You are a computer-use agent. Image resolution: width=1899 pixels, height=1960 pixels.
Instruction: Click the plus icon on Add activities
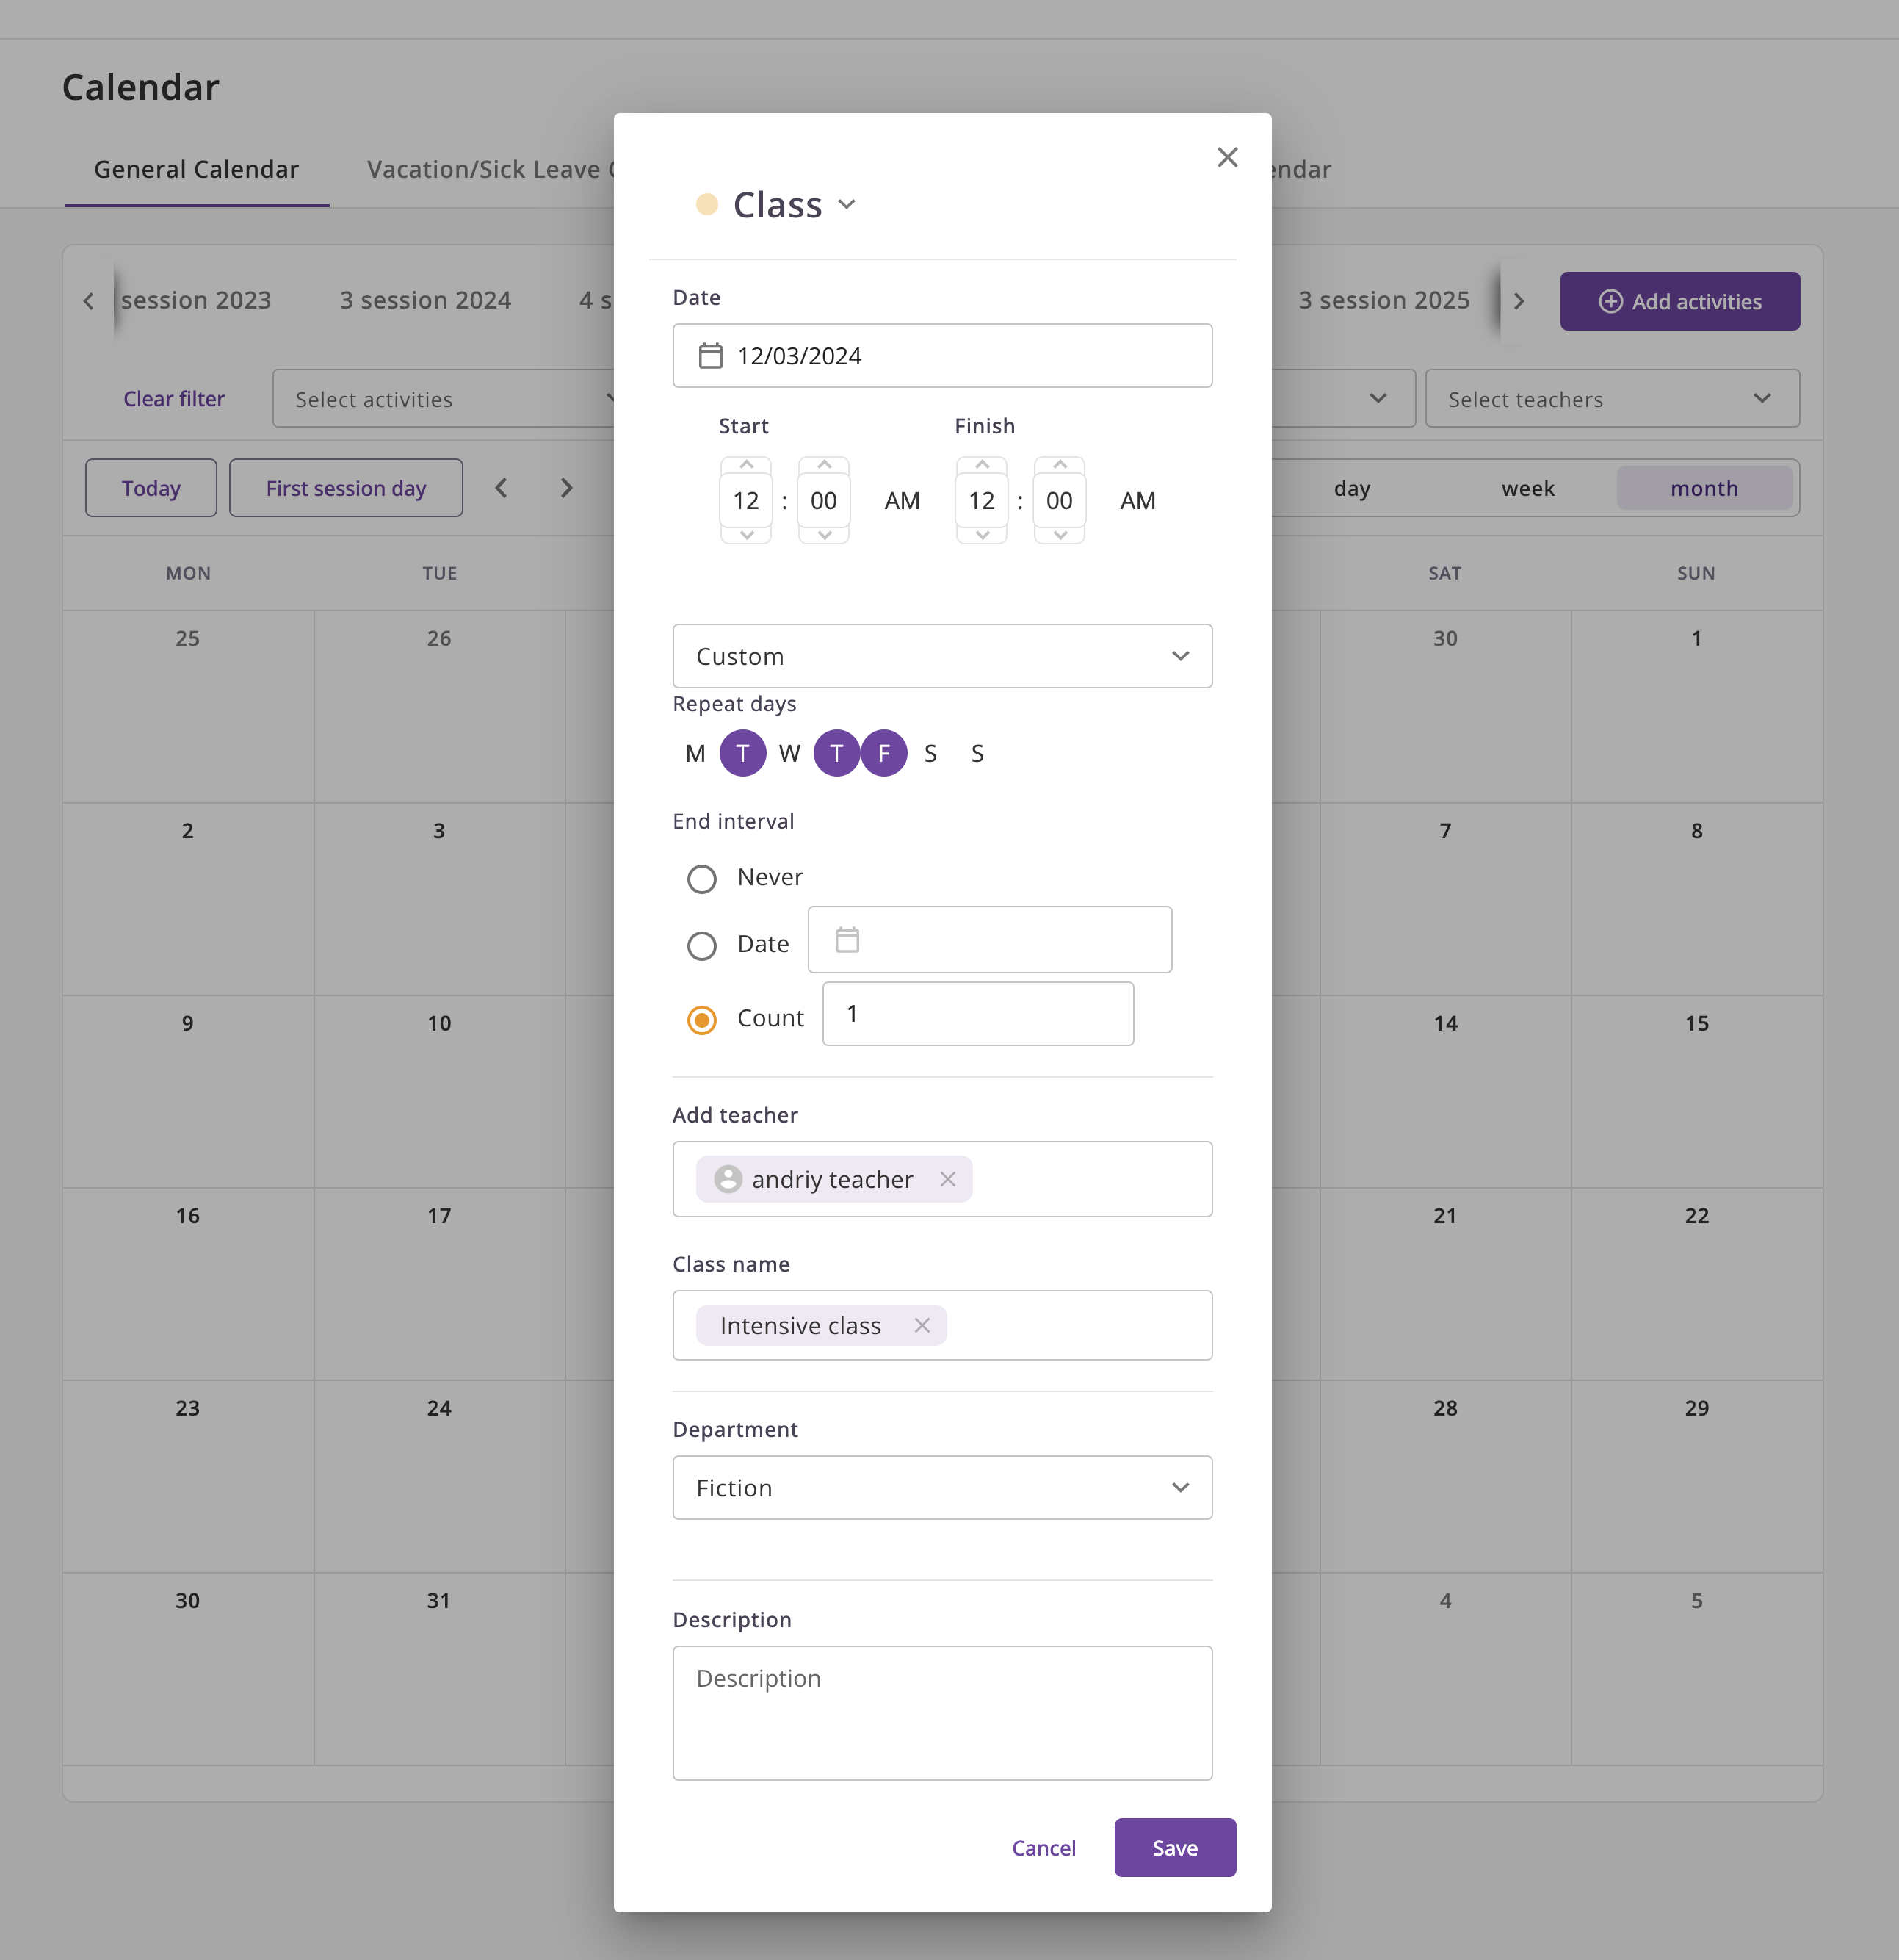(1610, 301)
